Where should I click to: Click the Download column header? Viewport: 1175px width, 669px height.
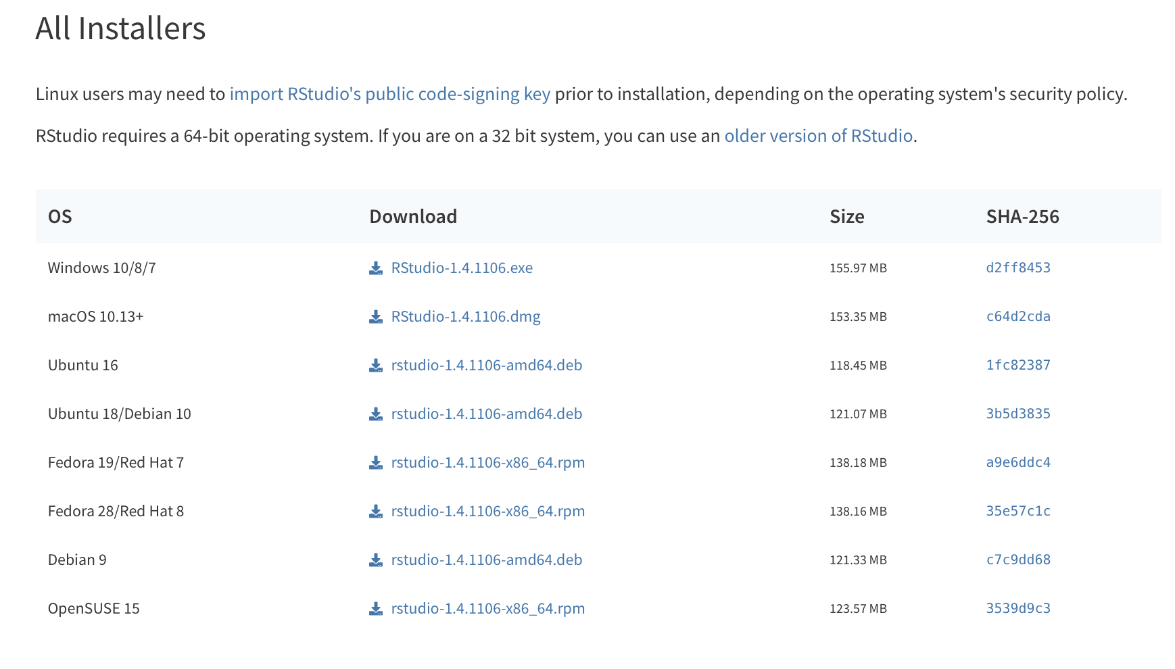coord(413,216)
